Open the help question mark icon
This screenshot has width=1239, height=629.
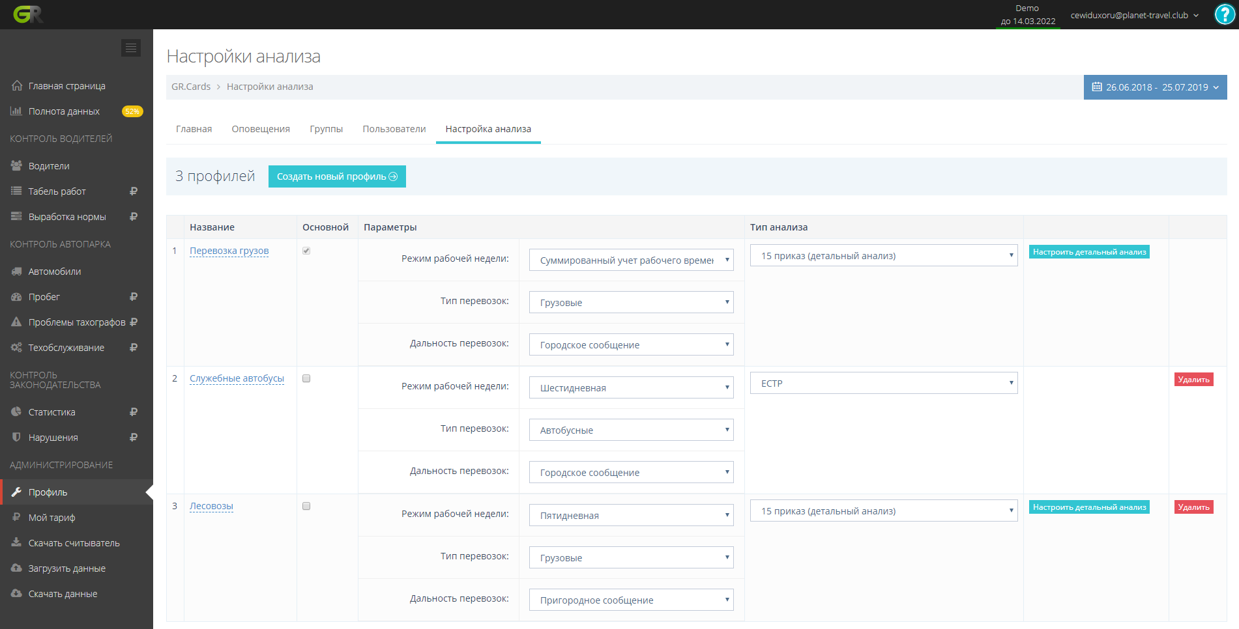[1224, 14]
